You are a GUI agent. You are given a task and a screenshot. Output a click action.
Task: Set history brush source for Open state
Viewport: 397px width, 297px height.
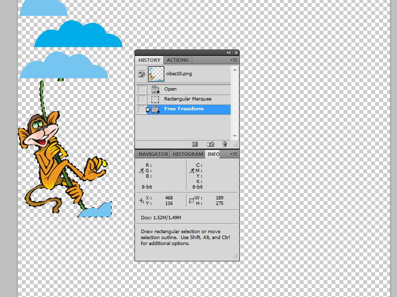[x=141, y=89]
